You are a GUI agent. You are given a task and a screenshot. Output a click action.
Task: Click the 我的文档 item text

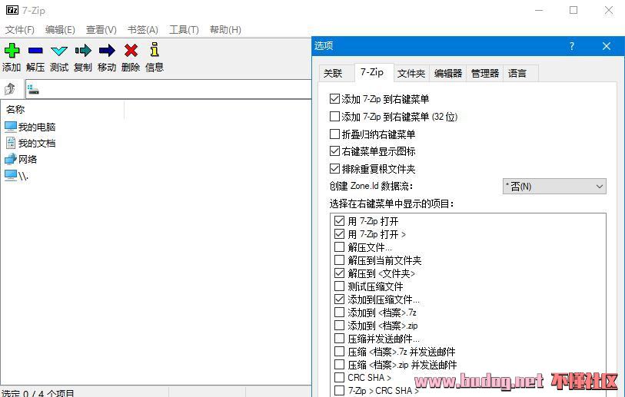(x=37, y=144)
